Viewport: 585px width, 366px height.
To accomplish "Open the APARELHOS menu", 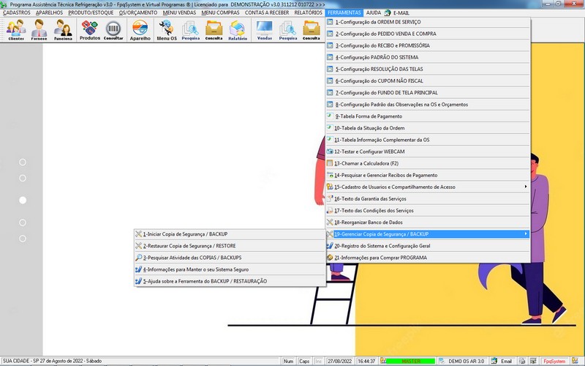I will 49,12.
